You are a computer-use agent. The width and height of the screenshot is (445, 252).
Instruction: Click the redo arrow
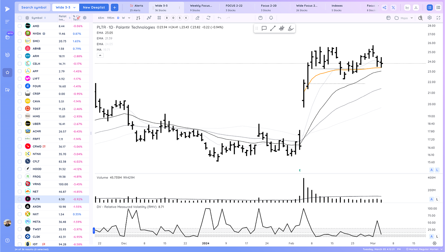coord(228,18)
